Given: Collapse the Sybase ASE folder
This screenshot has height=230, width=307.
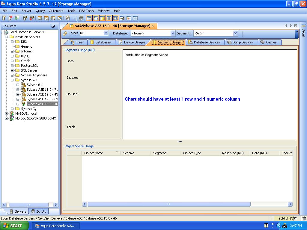Looking at the screenshot, I should click(x=12, y=80).
